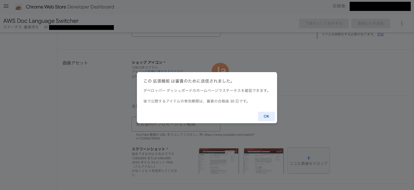This screenshot has height=190, width=414.
Task: Click the AWS Doc Language Switcher title
Action: click(x=41, y=21)
